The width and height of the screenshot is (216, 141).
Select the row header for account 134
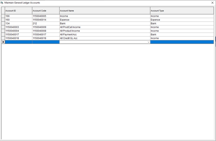[x=3, y=23]
